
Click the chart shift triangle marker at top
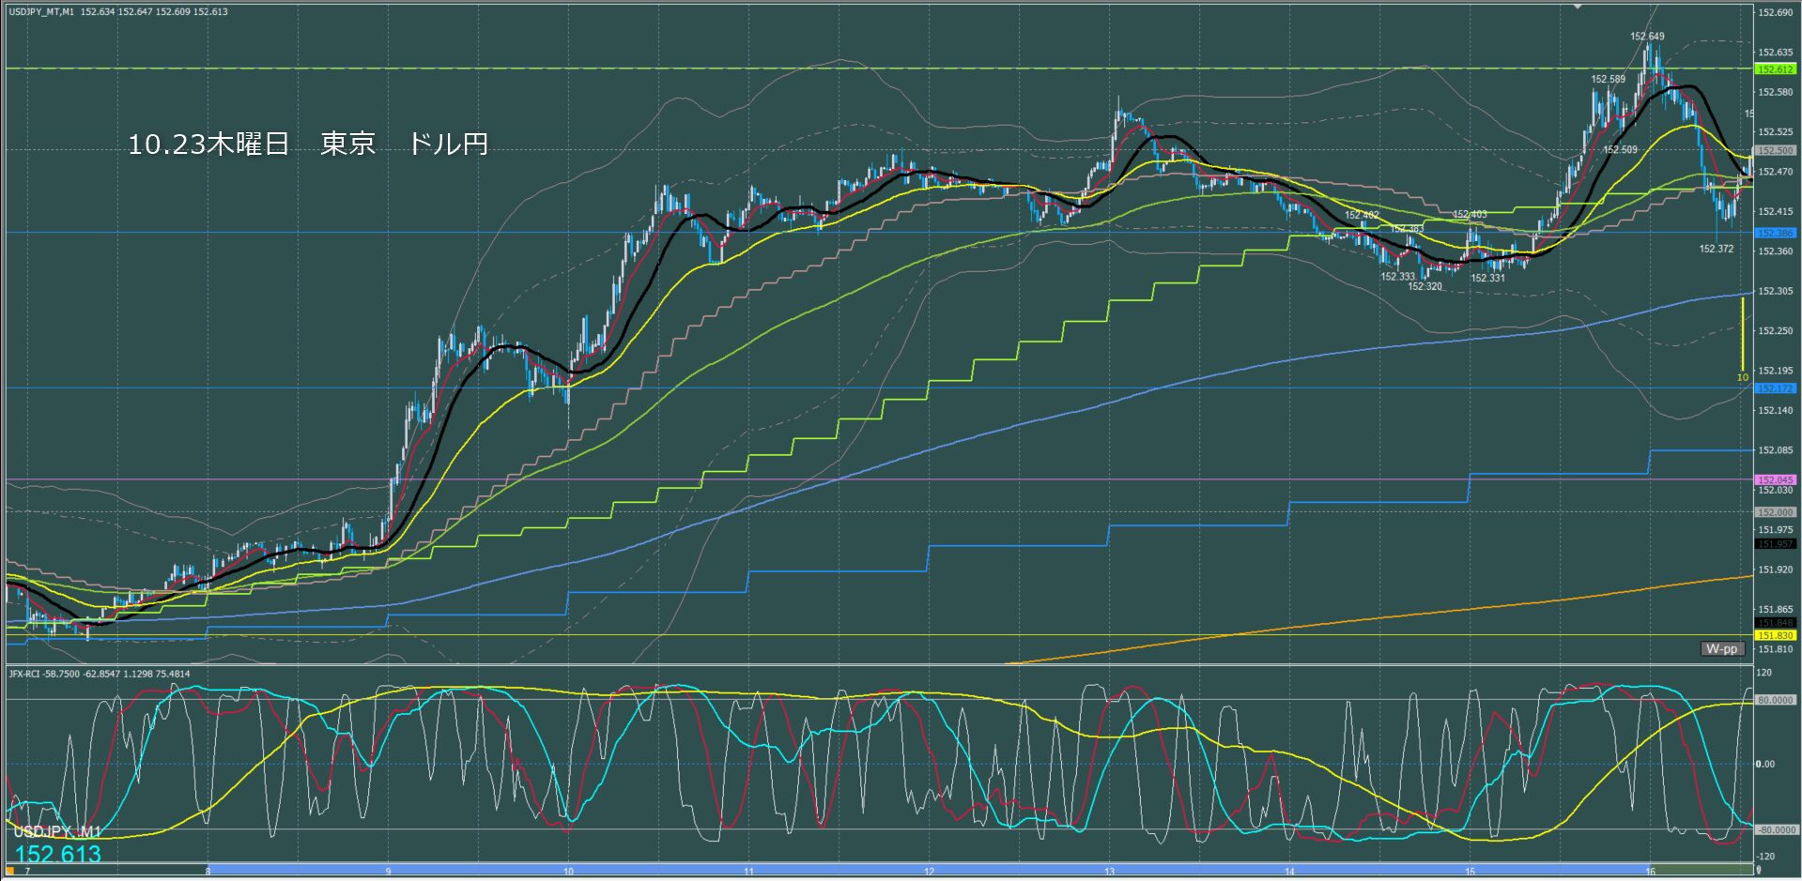(x=1579, y=7)
